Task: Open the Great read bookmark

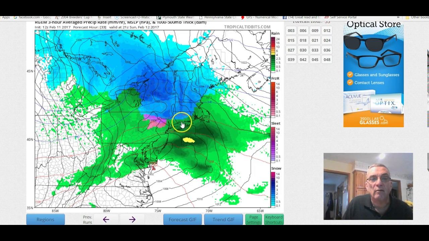Action: click(x=302, y=17)
